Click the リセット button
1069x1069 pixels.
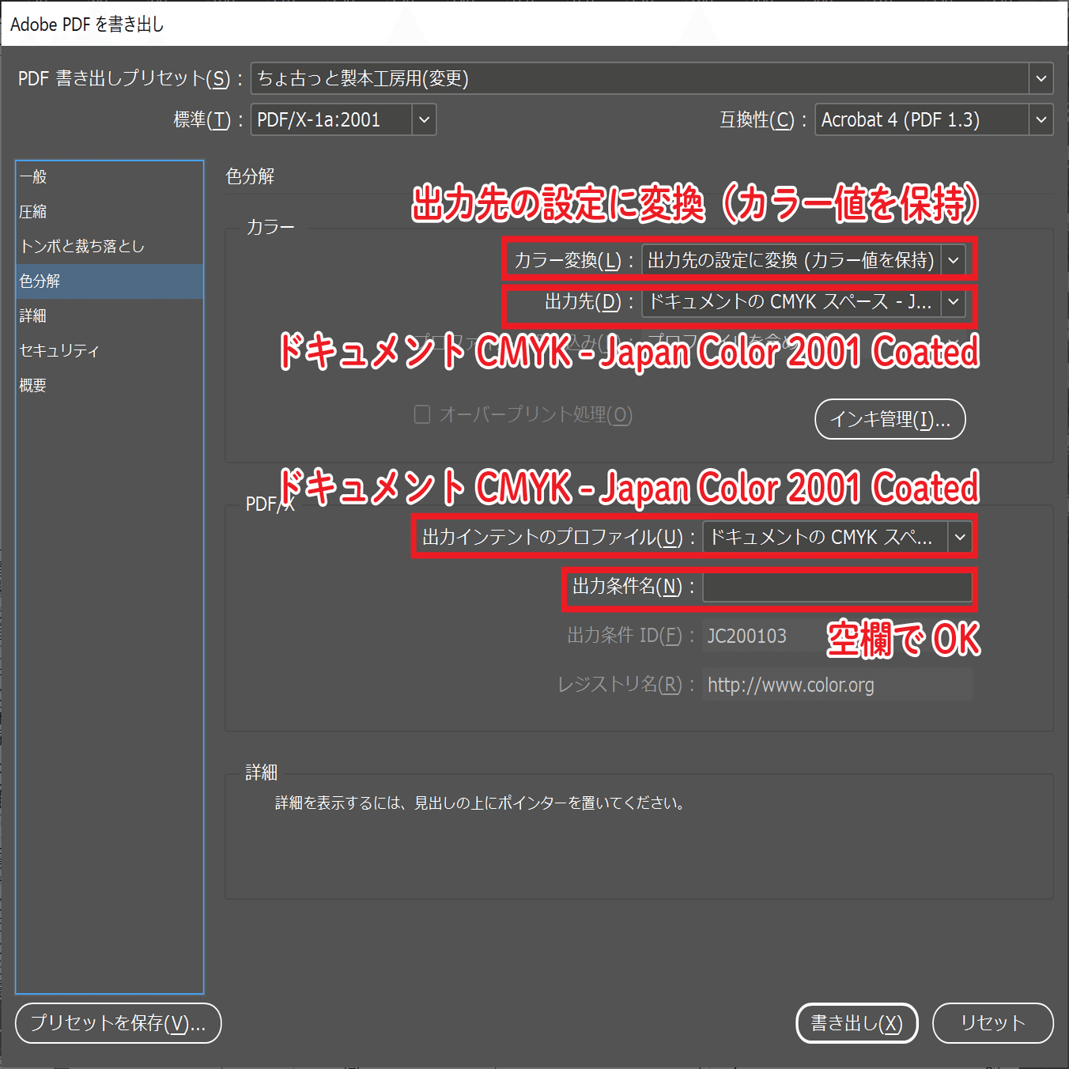(x=993, y=1023)
